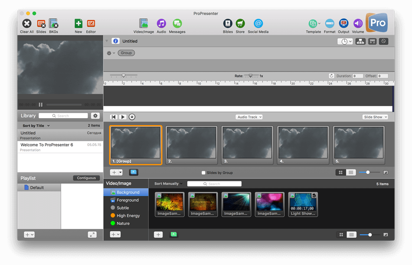Open the Bibles module
The image size is (412, 265).
228,24
